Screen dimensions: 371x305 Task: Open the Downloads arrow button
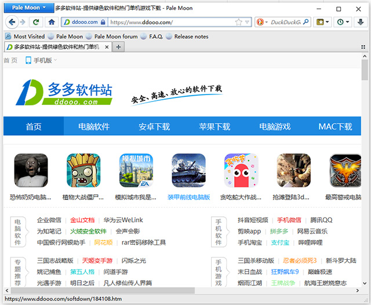click(362, 22)
